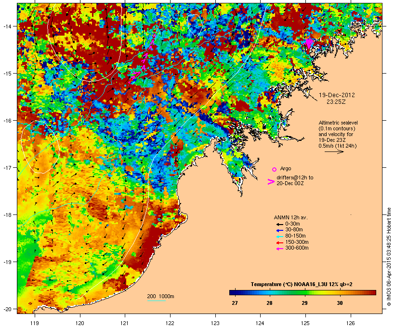Click the cyan 200 1000m depth contour line sample
395x327 pixels.
point(156,301)
